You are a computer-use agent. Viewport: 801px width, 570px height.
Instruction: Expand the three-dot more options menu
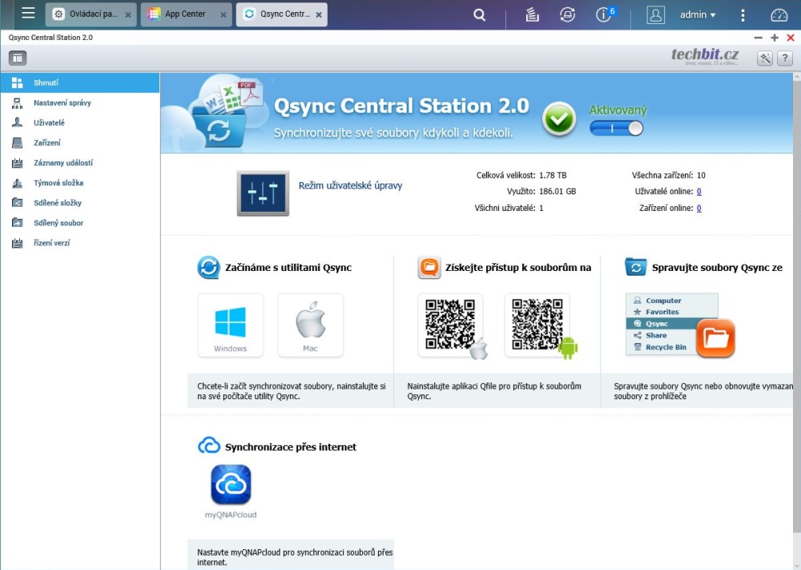(743, 14)
